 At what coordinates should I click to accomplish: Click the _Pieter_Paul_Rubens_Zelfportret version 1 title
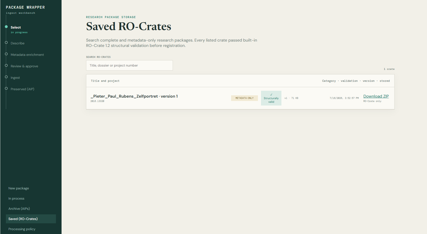[134, 96]
